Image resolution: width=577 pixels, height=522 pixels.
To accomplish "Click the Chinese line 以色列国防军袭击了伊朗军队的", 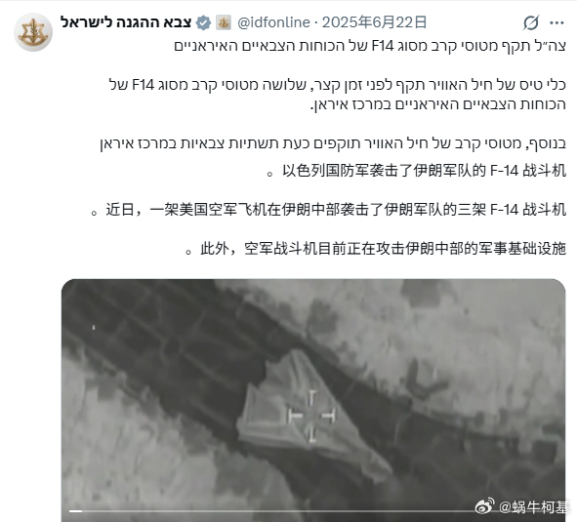I will 417,171.
